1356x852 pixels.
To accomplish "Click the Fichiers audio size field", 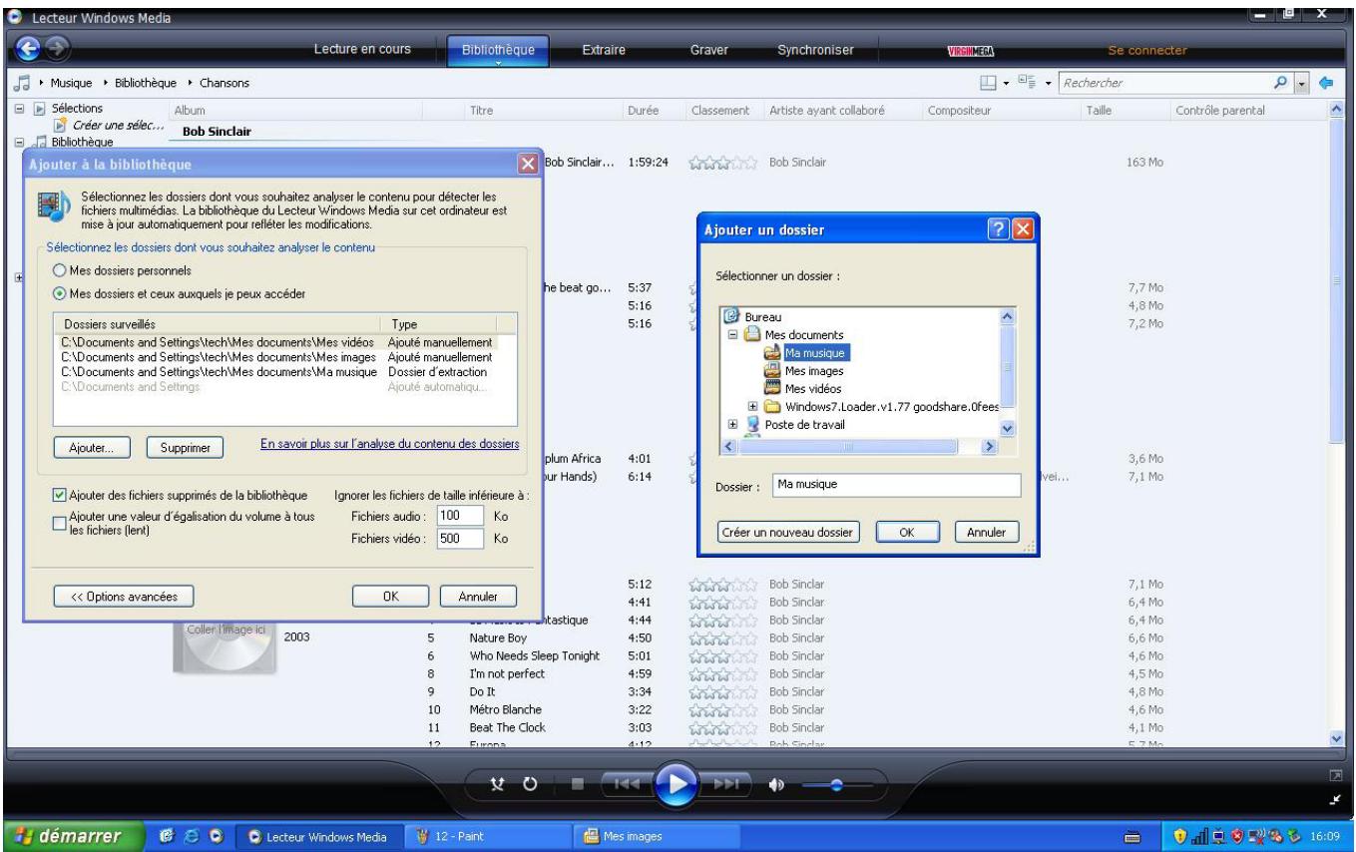I will point(459,516).
